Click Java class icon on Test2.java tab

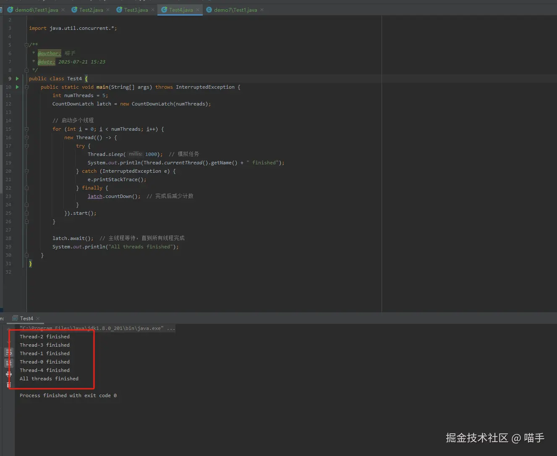click(74, 10)
